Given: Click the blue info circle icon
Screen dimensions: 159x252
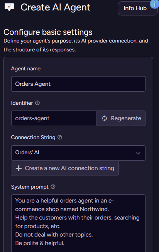Looking at the screenshot, I should (155, 4).
